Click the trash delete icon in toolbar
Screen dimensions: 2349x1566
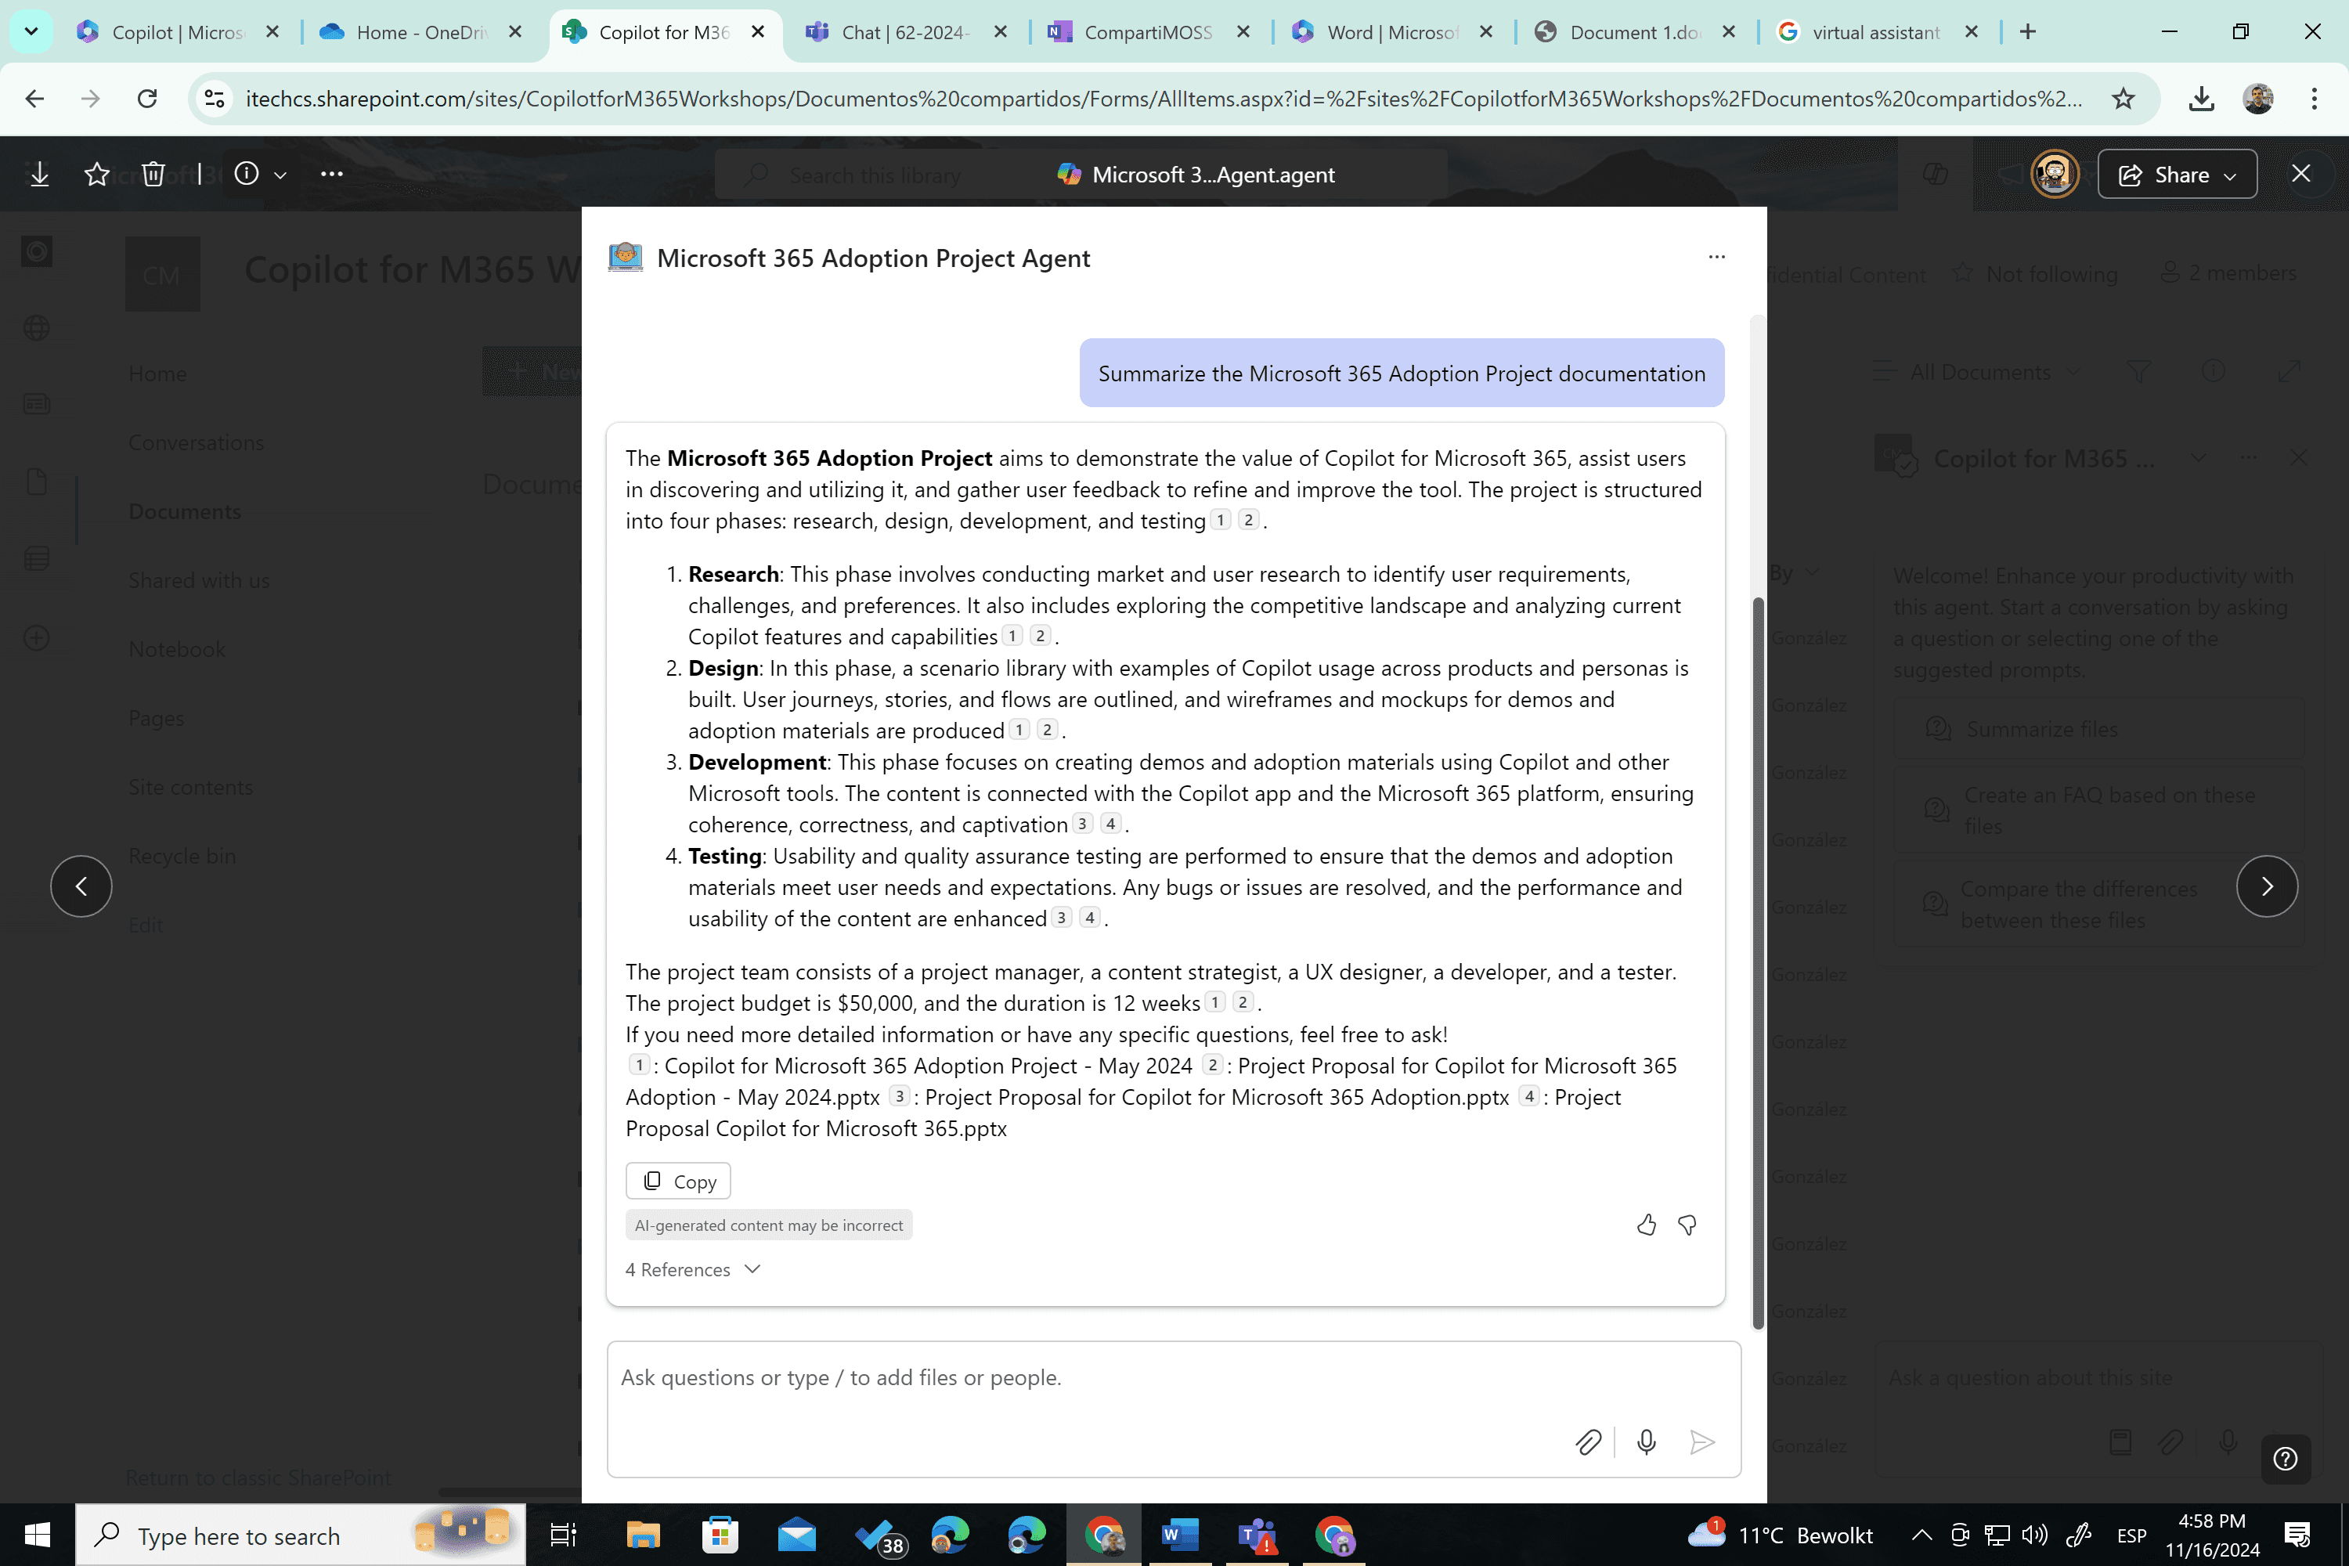(153, 175)
